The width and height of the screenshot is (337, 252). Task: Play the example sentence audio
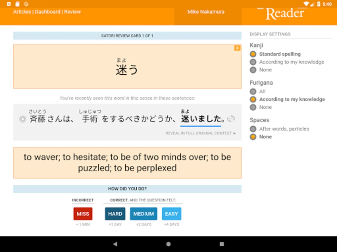tap(22, 119)
